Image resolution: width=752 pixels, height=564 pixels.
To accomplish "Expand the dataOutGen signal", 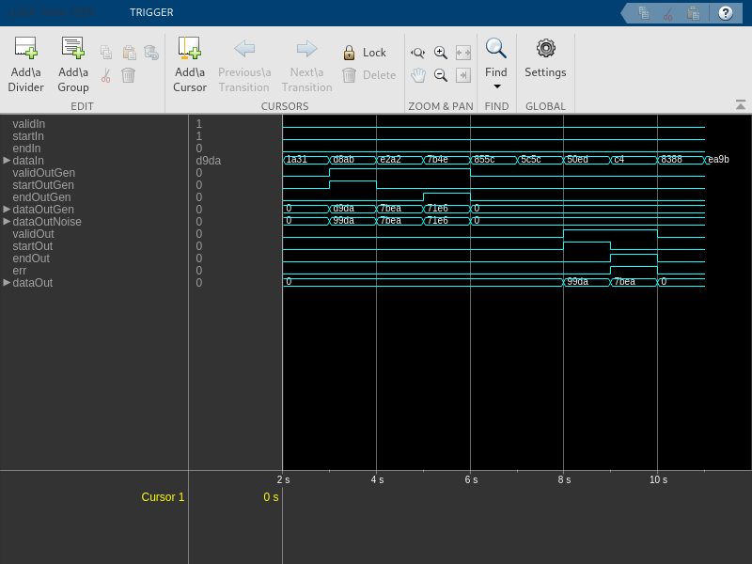I will point(8,210).
